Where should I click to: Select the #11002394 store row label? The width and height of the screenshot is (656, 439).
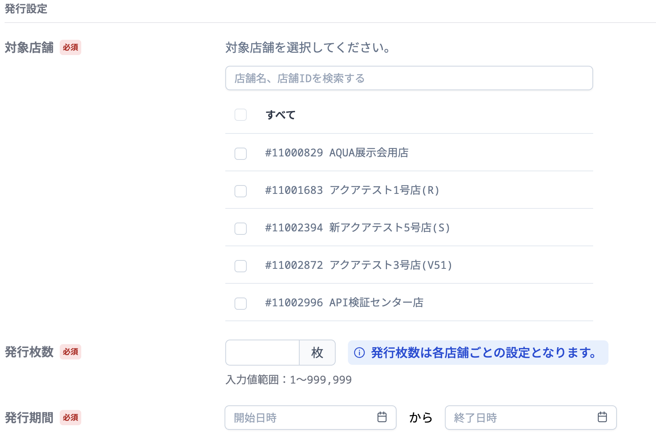tap(357, 228)
